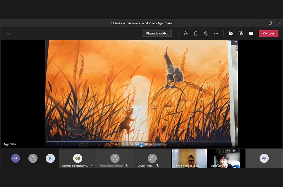Image resolution: width=283 pixels, height=187 pixels.
Task: Click the muted mic icon on Zīlīte tile
Action: tap(203, 166)
